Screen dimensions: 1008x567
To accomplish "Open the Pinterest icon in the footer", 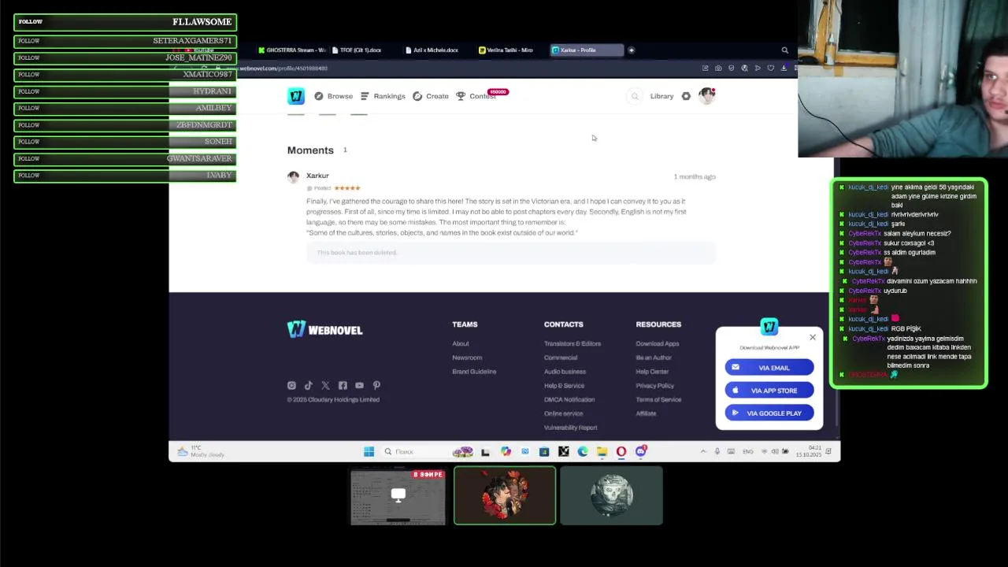I will pos(376,385).
